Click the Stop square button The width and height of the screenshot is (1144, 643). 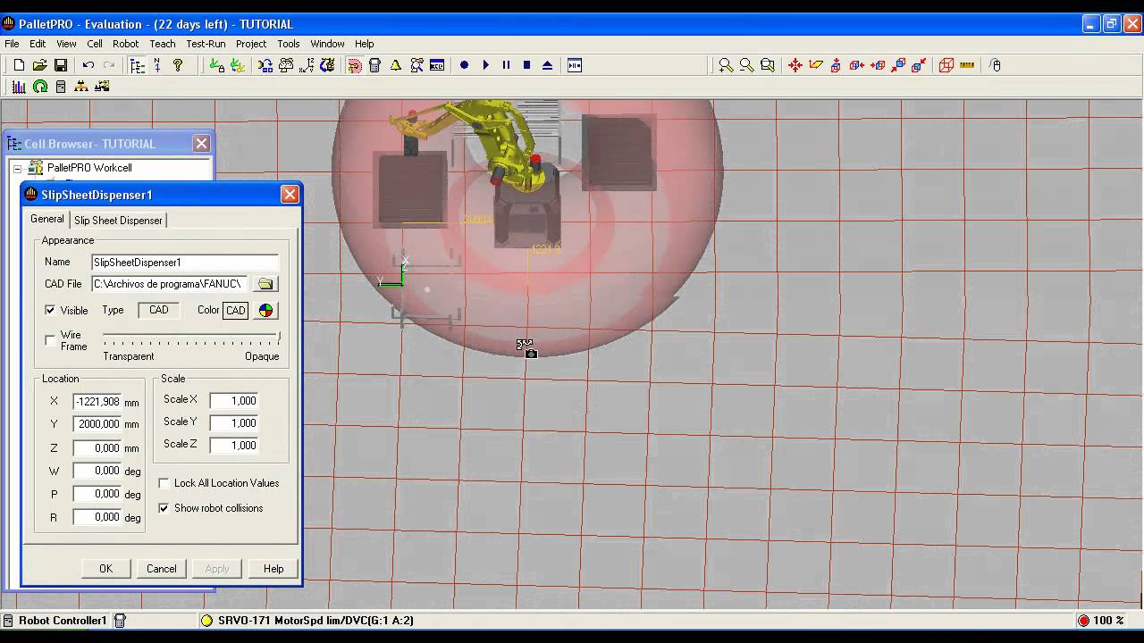pos(526,65)
